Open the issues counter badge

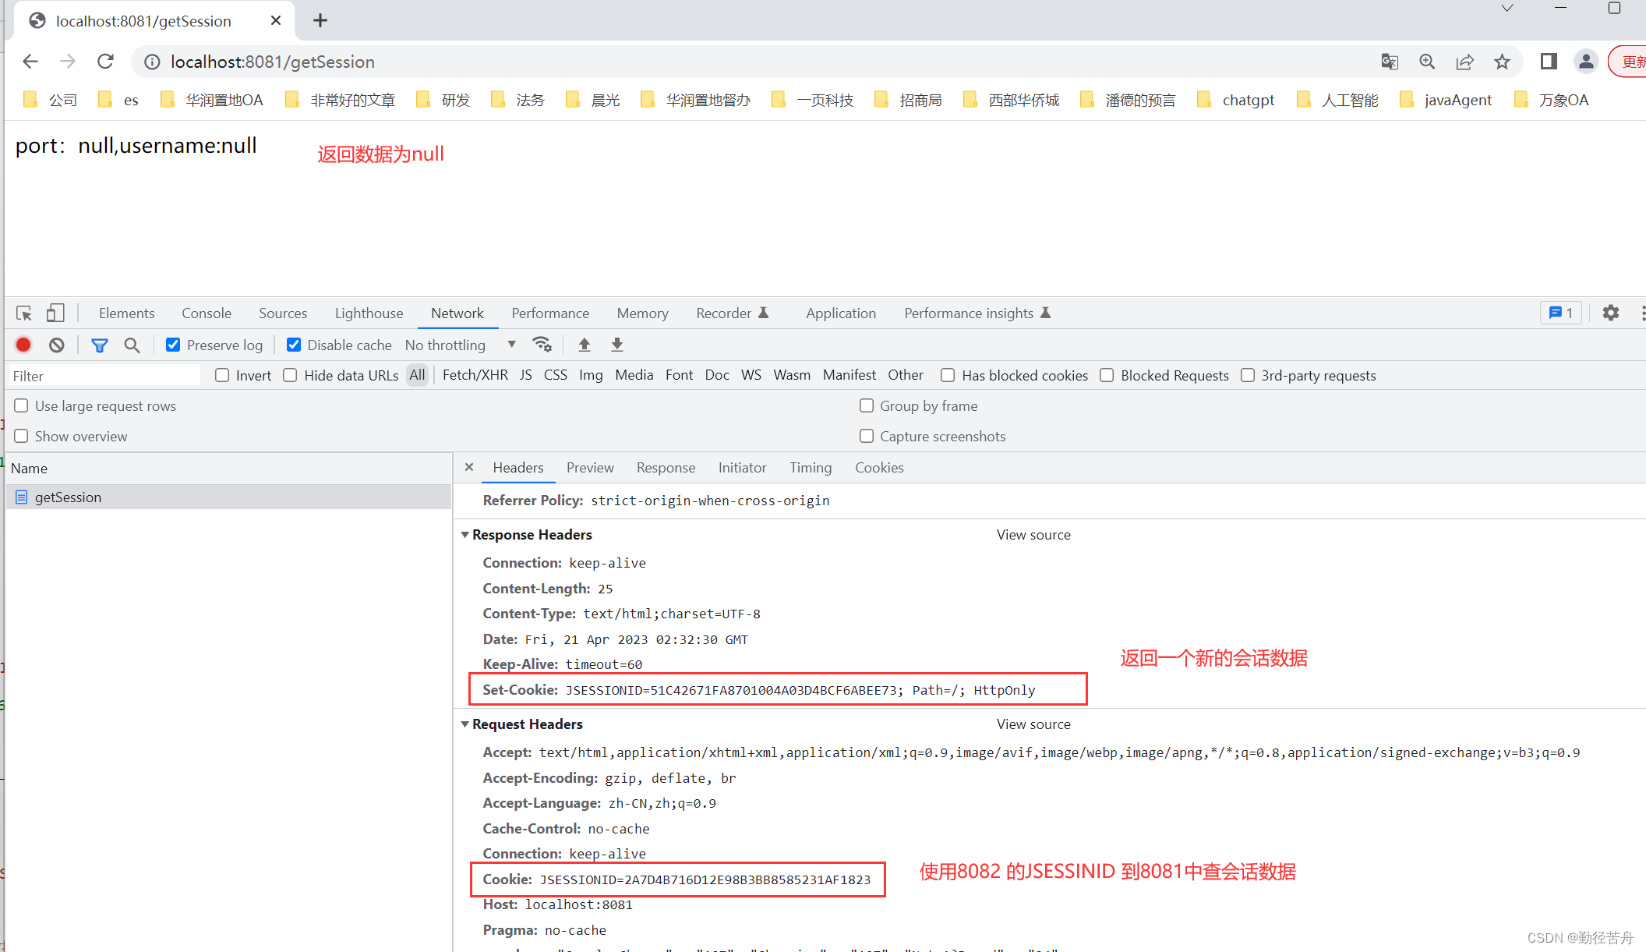(x=1561, y=313)
